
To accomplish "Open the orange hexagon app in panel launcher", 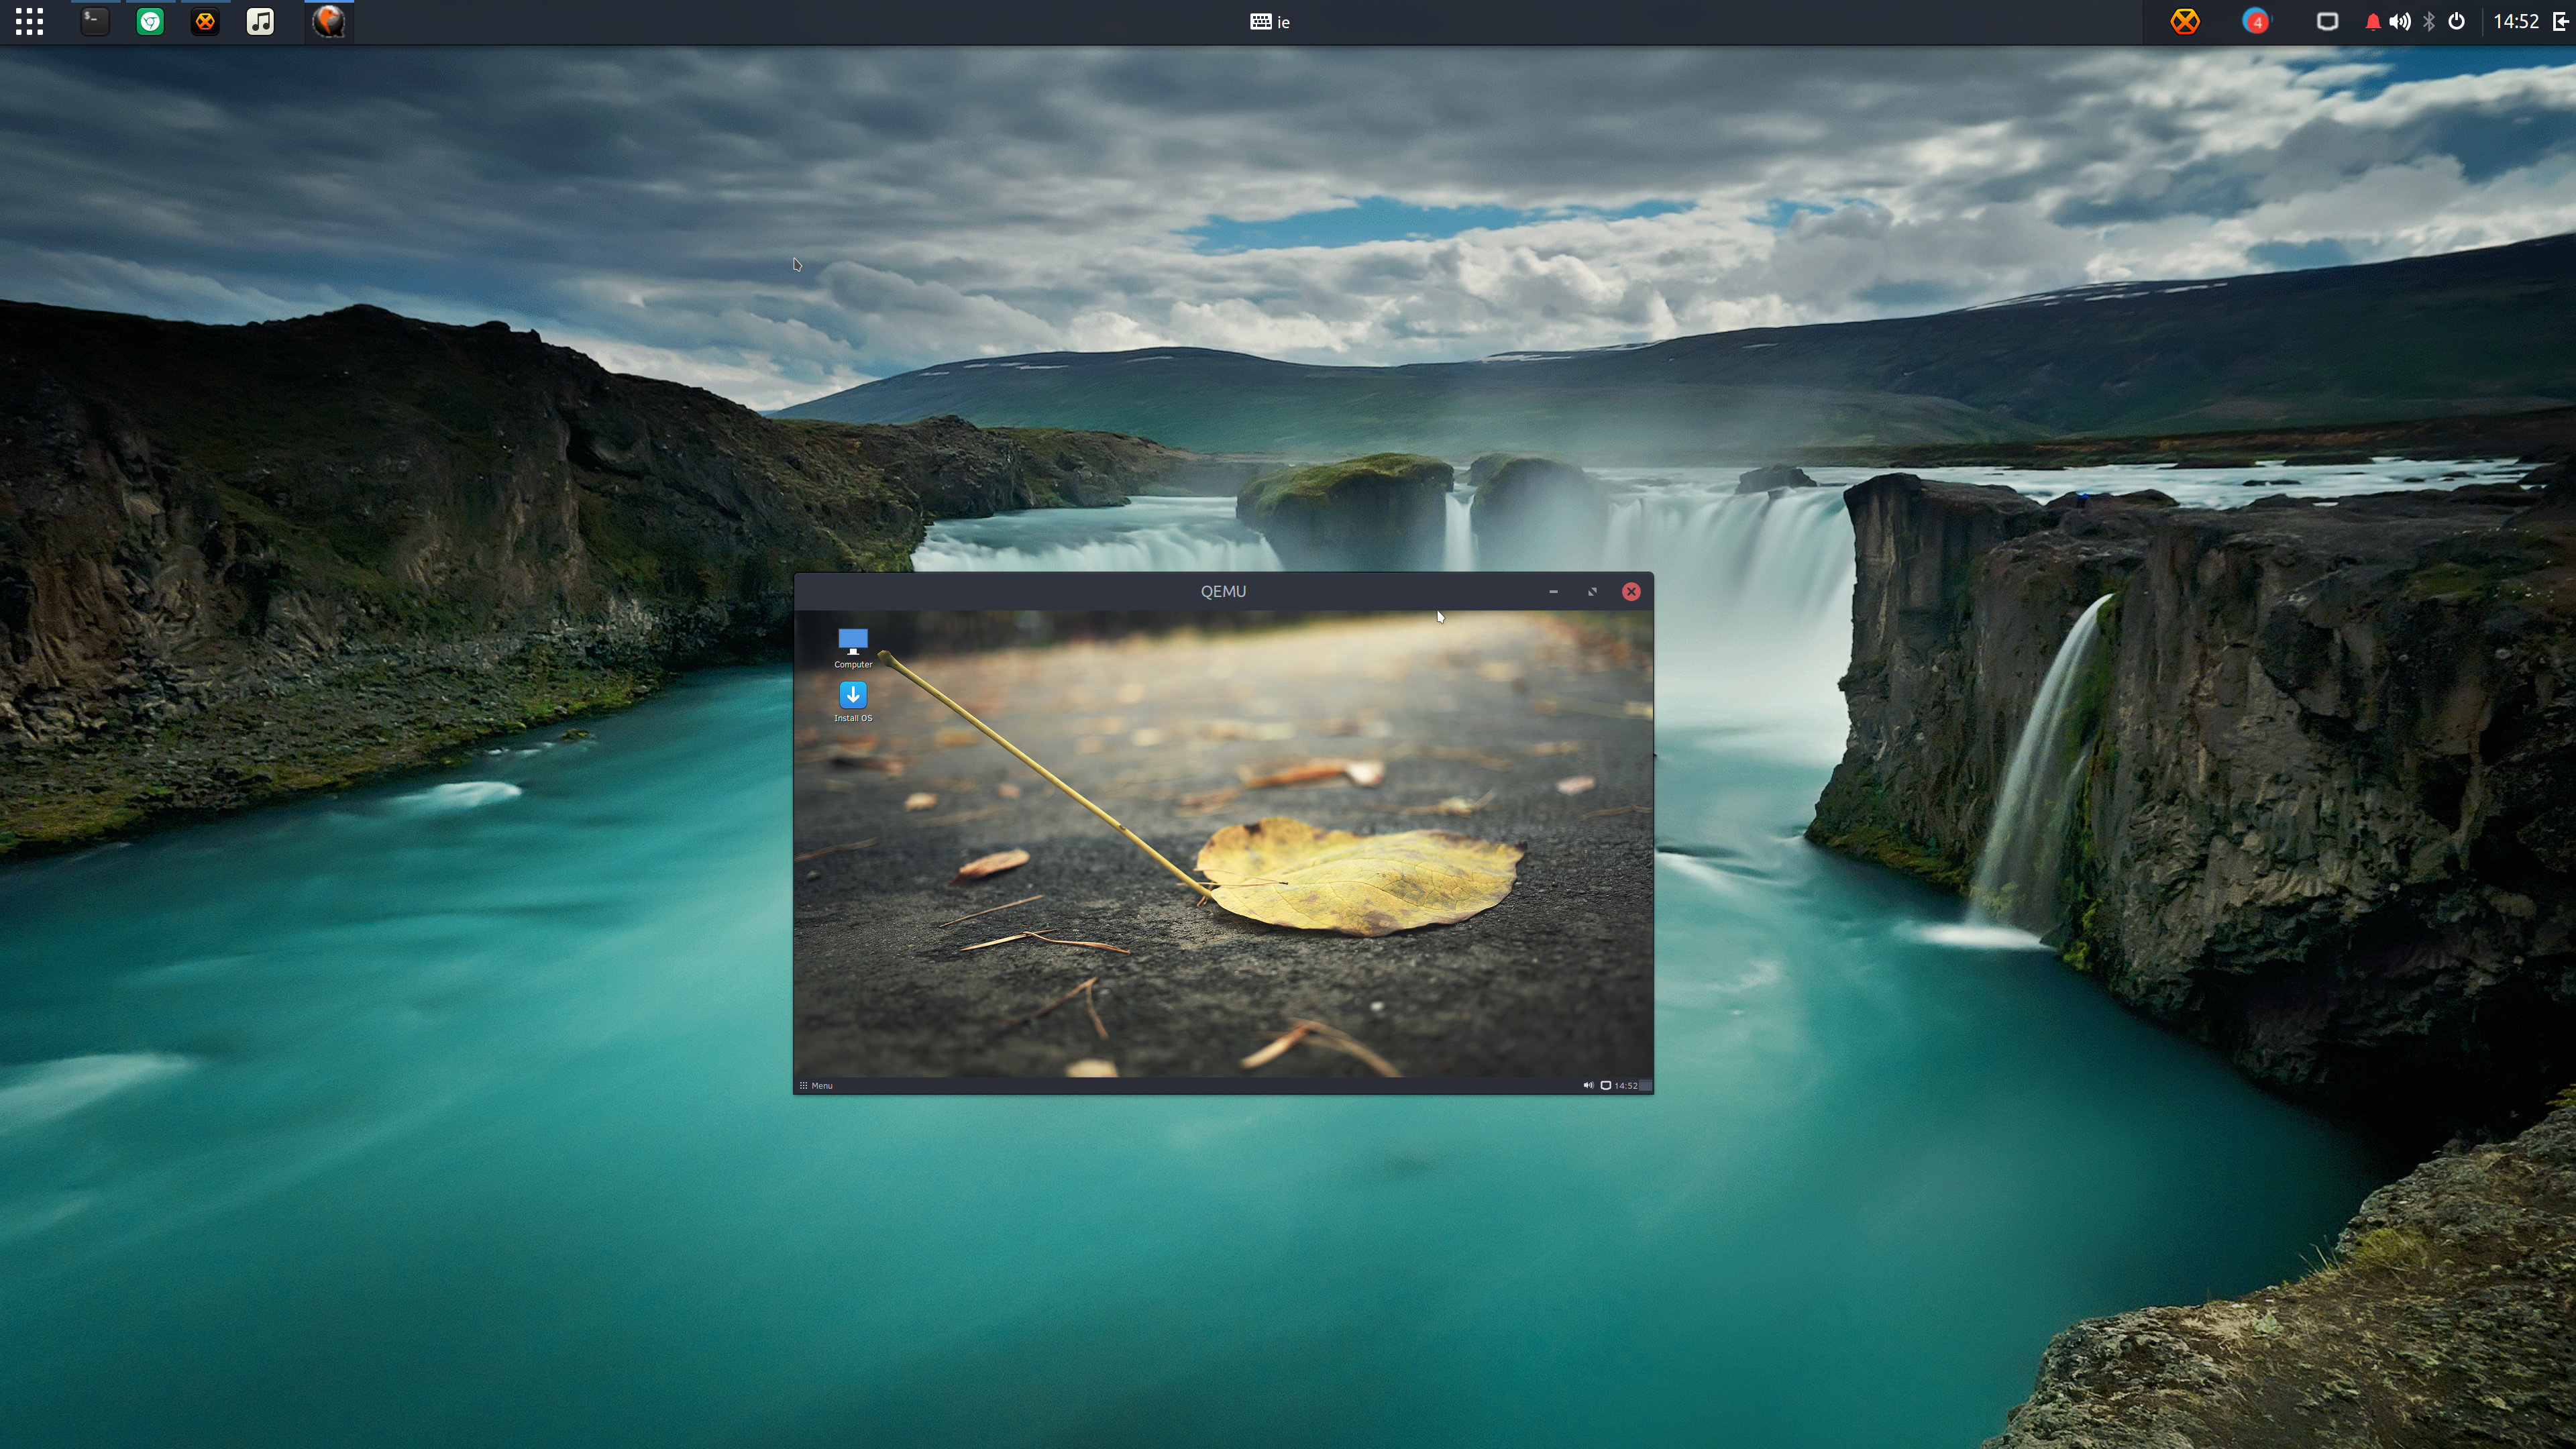I will 205,22.
